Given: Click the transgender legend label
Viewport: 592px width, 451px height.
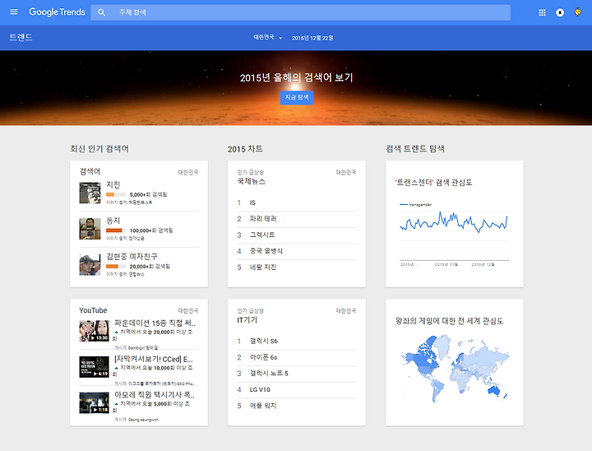Looking at the screenshot, I should 420,205.
